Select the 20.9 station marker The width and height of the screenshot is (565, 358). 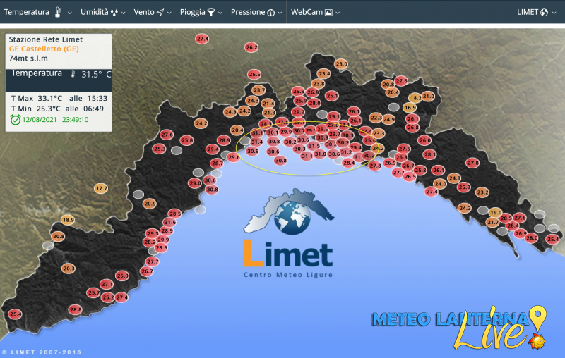pyautogui.click(x=150, y=204)
